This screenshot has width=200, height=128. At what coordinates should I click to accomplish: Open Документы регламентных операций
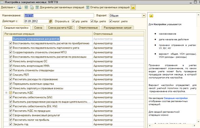pos(60,7)
